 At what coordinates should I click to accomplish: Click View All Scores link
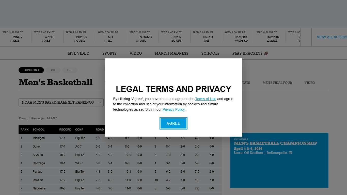click(332, 37)
